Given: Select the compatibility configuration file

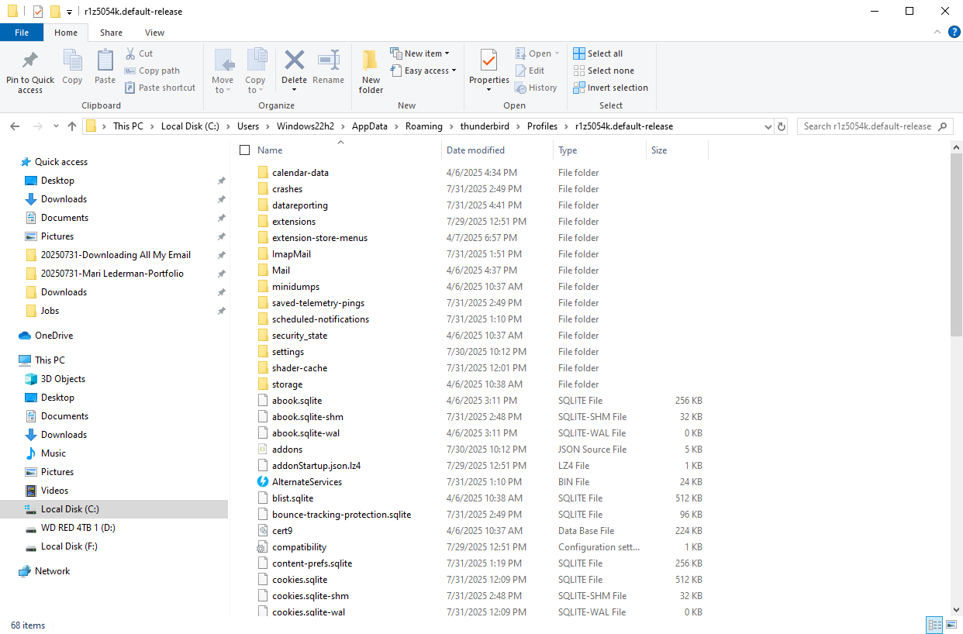Looking at the screenshot, I should point(299,547).
